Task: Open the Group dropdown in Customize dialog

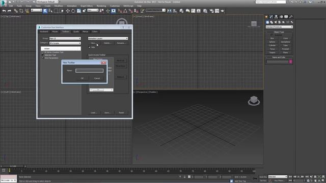Action: coord(65,39)
